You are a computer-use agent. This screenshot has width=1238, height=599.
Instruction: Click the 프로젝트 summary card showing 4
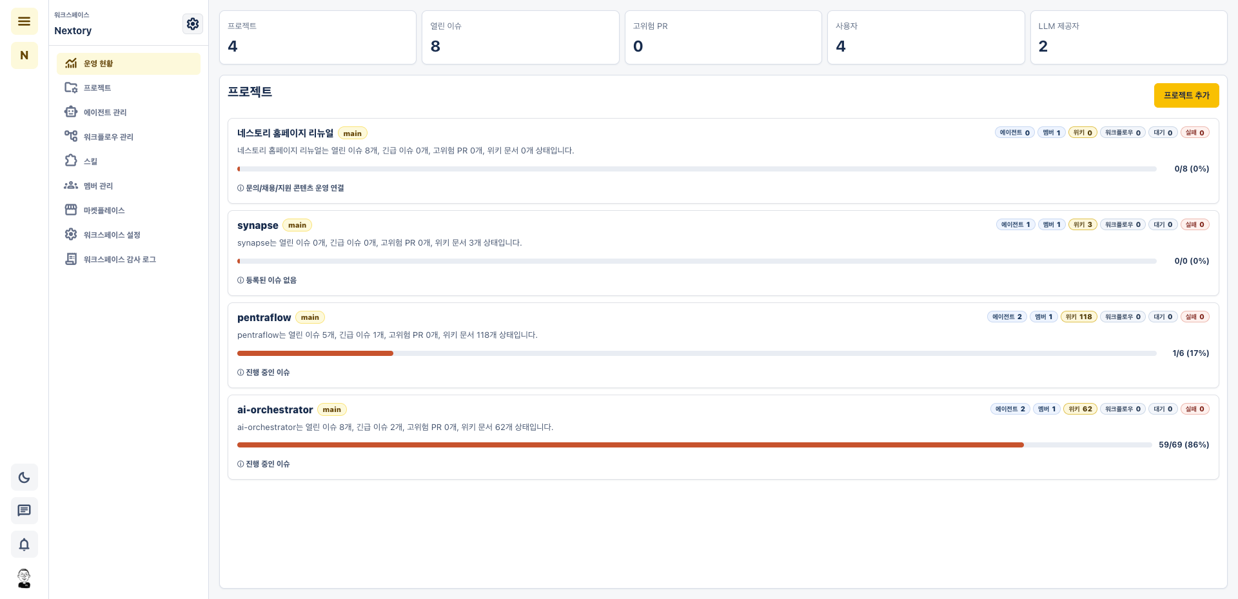coord(317,37)
